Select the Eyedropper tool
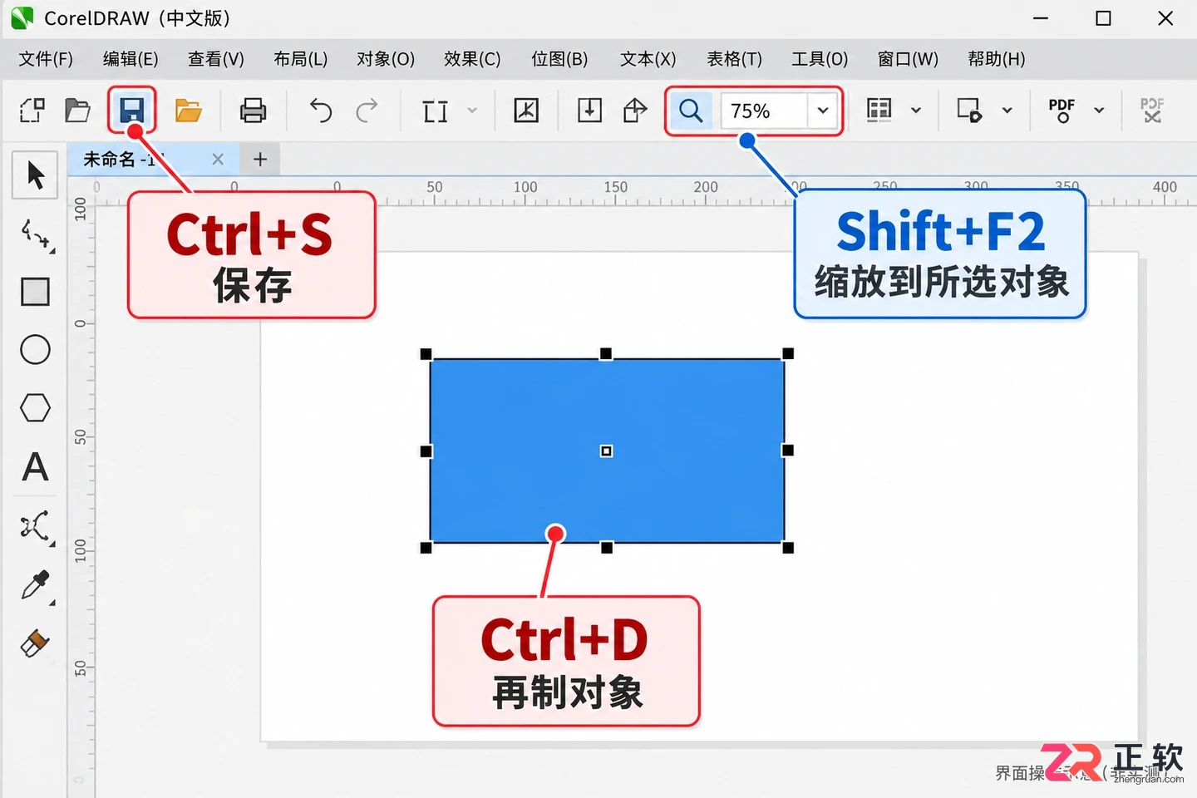Viewport: 1197px width, 798px height. tap(36, 586)
